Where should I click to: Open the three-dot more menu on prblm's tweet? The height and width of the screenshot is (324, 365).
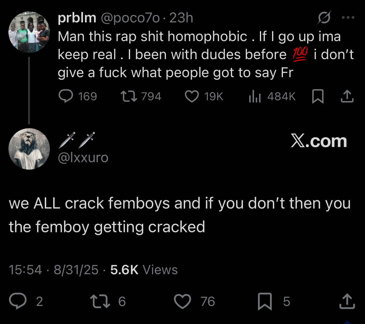[x=348, y=17]
